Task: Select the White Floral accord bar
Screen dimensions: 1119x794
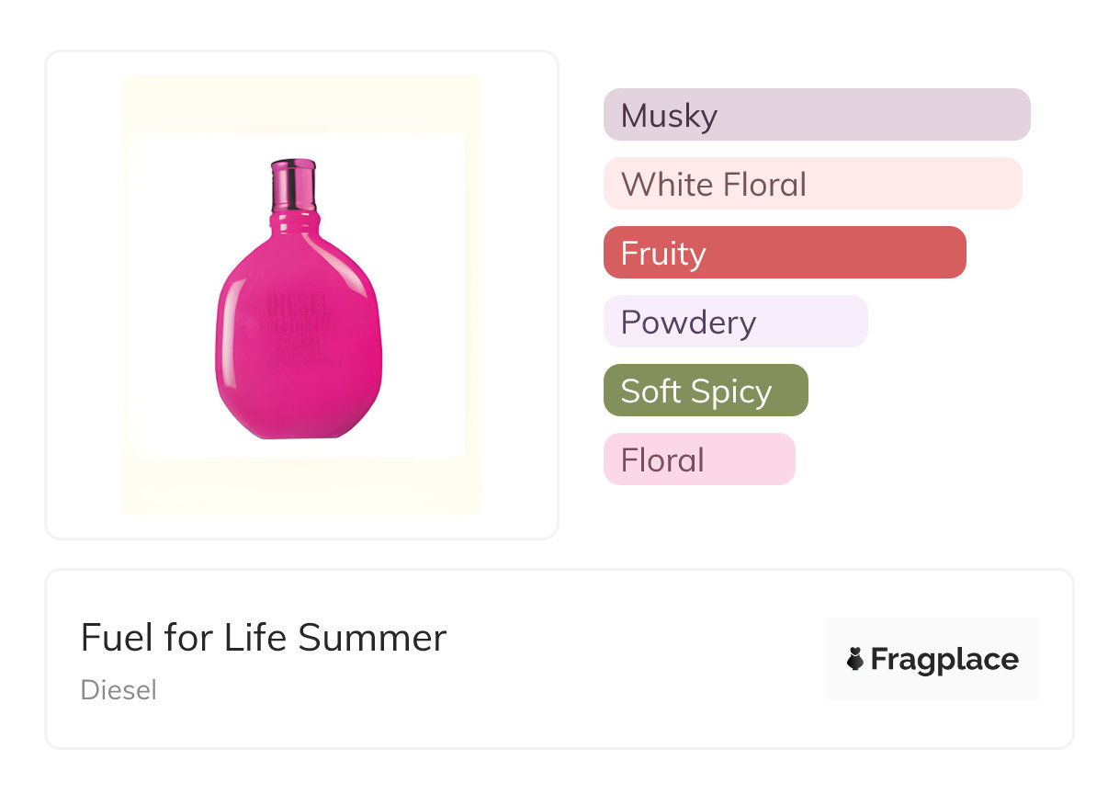Action: (812, 184)
